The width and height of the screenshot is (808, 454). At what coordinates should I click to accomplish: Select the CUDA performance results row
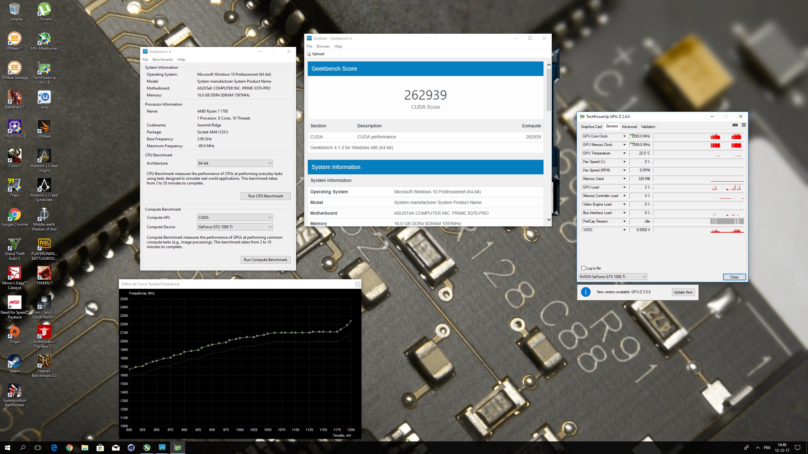tap(425, 137)
